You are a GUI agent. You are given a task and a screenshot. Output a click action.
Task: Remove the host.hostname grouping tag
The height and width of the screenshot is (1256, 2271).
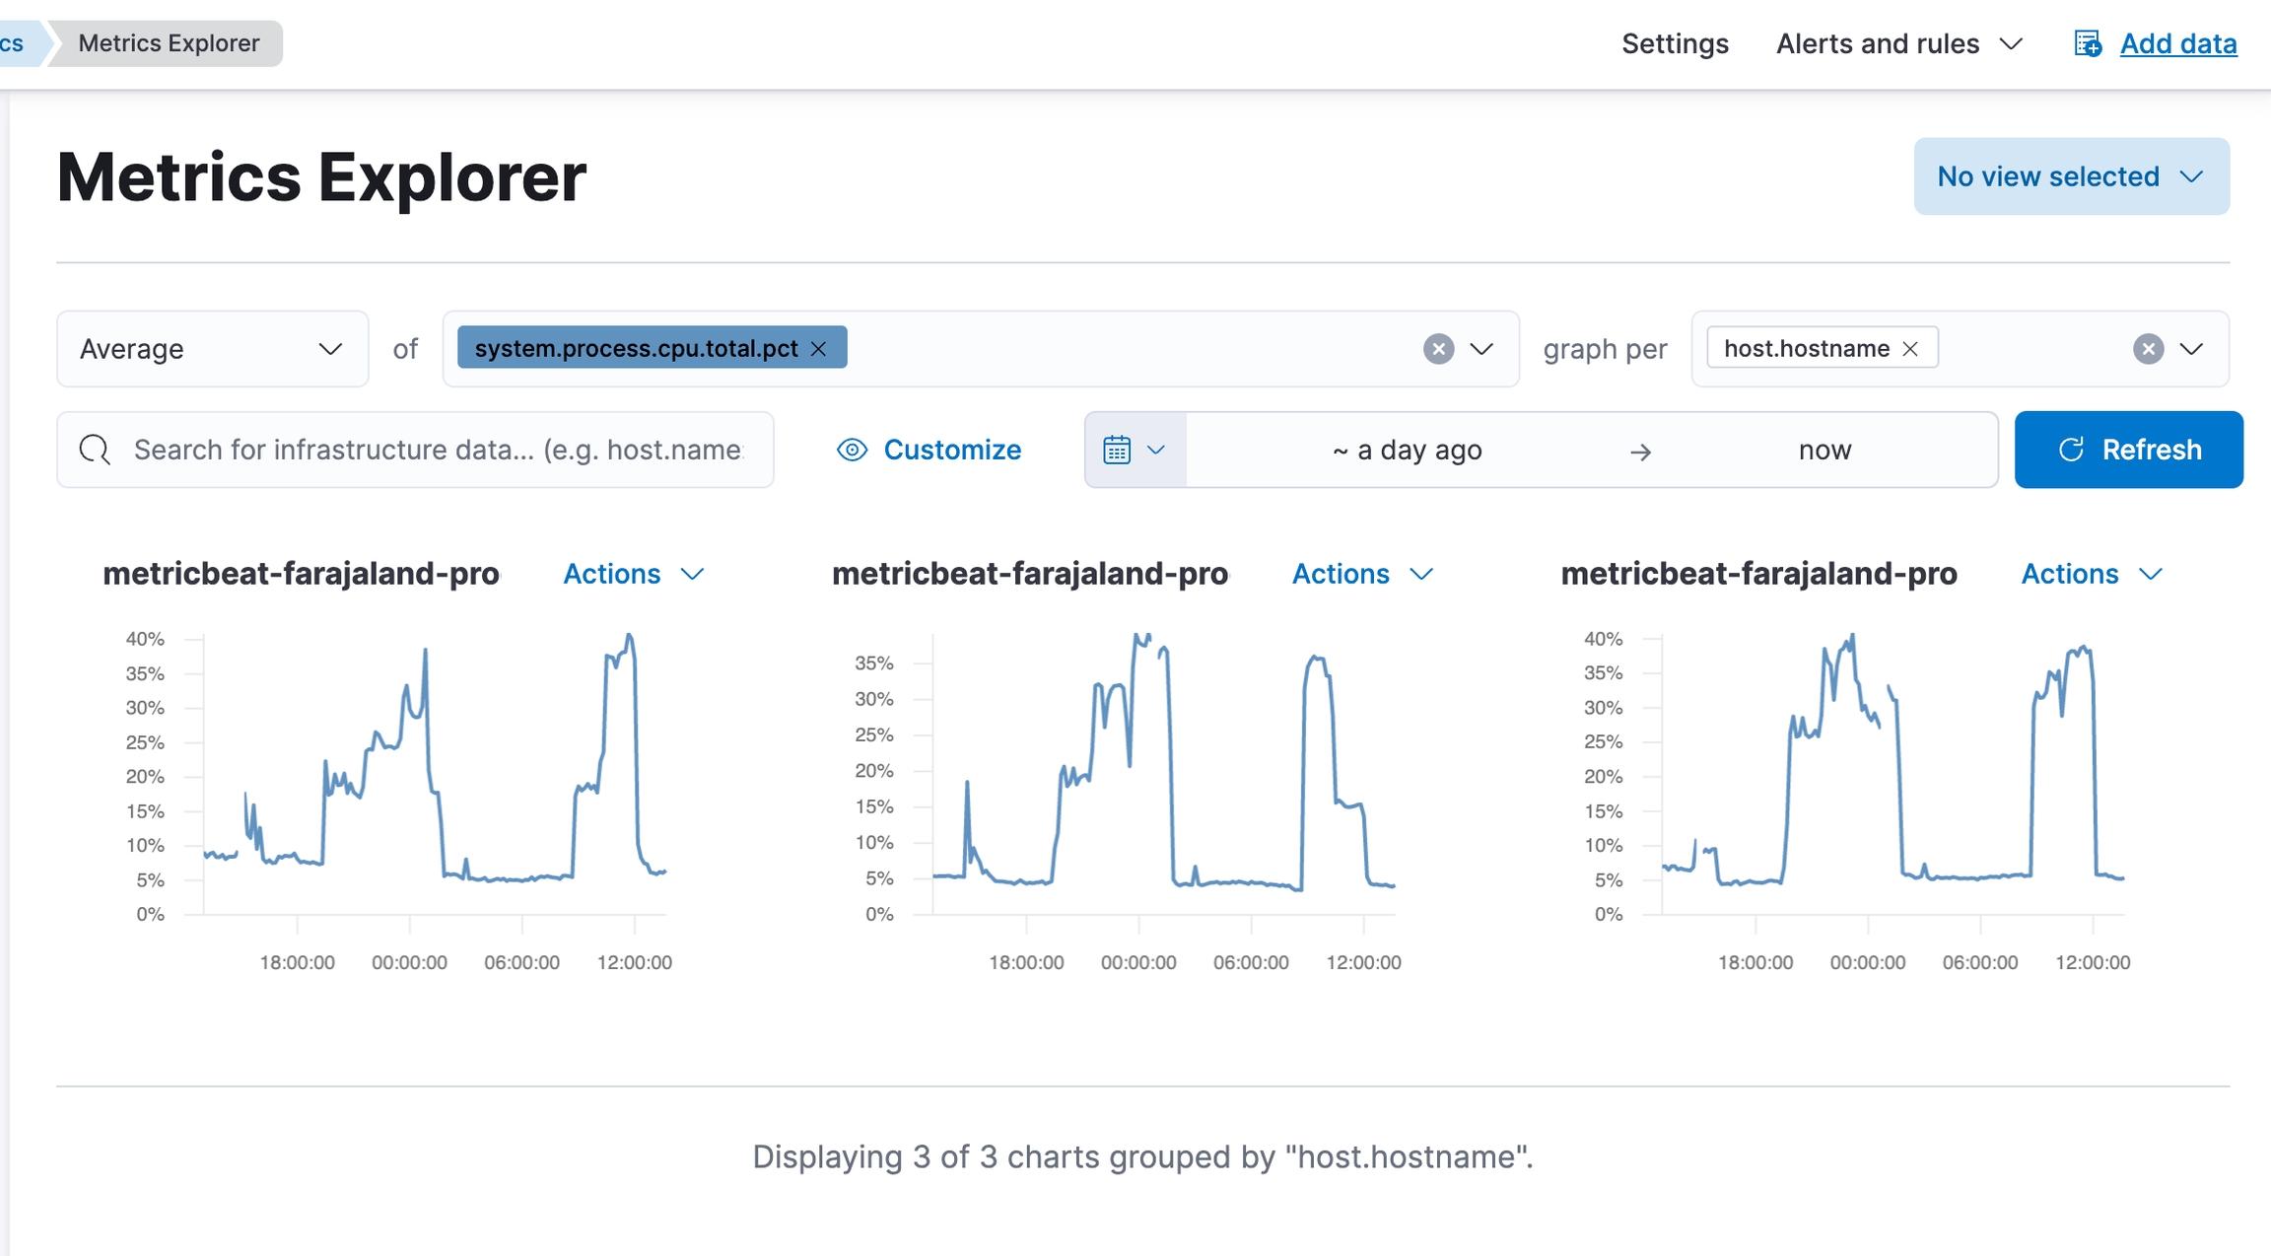point(1910,349)
